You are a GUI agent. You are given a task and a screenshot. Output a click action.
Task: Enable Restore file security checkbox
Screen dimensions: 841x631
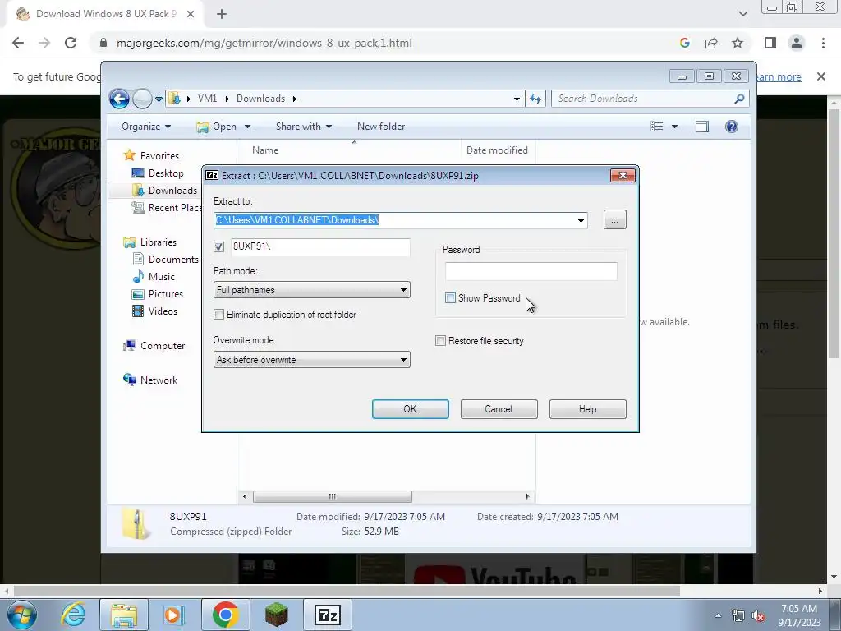pos(440,341)
